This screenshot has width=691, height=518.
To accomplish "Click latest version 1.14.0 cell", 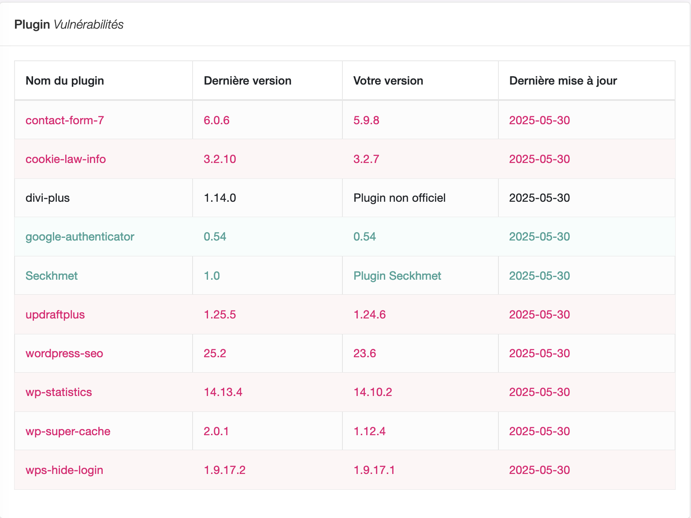I will [220, 198].
